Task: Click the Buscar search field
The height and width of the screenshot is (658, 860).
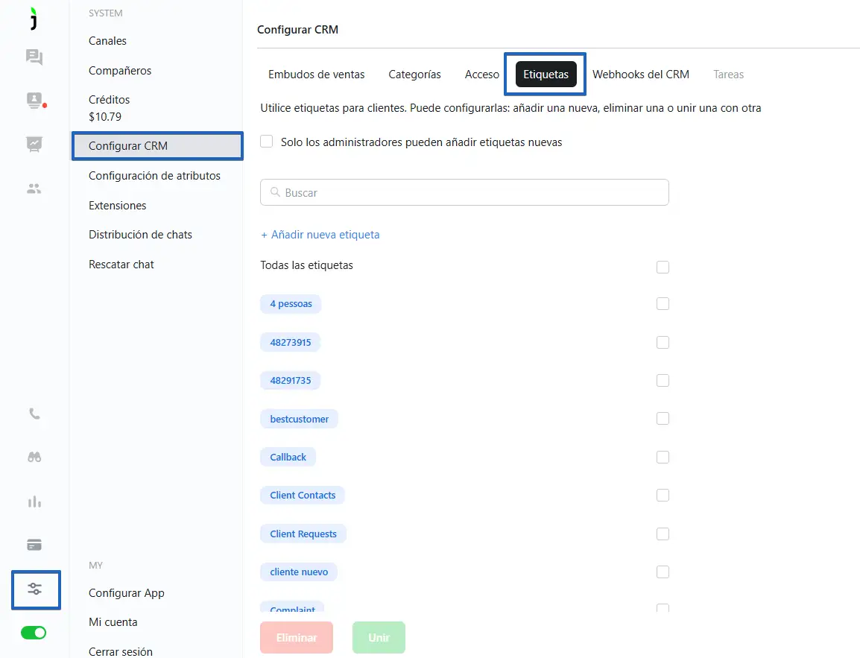Action: click(464, 192)
